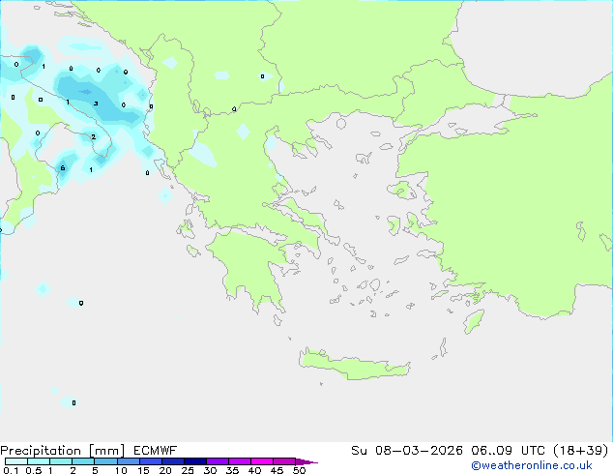The height and width of the screenshot is (474, 613).
Task: Click the '0.5' legend label
Action: [x=33, y=470]
